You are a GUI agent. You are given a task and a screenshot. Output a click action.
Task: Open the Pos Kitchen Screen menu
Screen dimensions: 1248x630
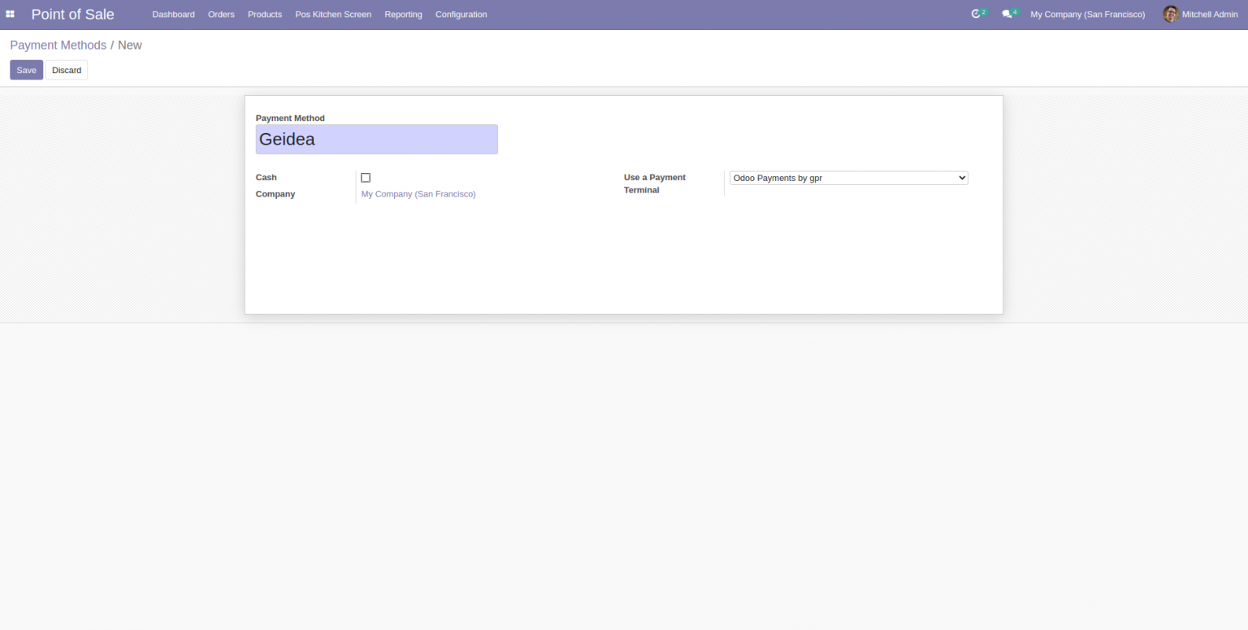(x=332, y=14)
